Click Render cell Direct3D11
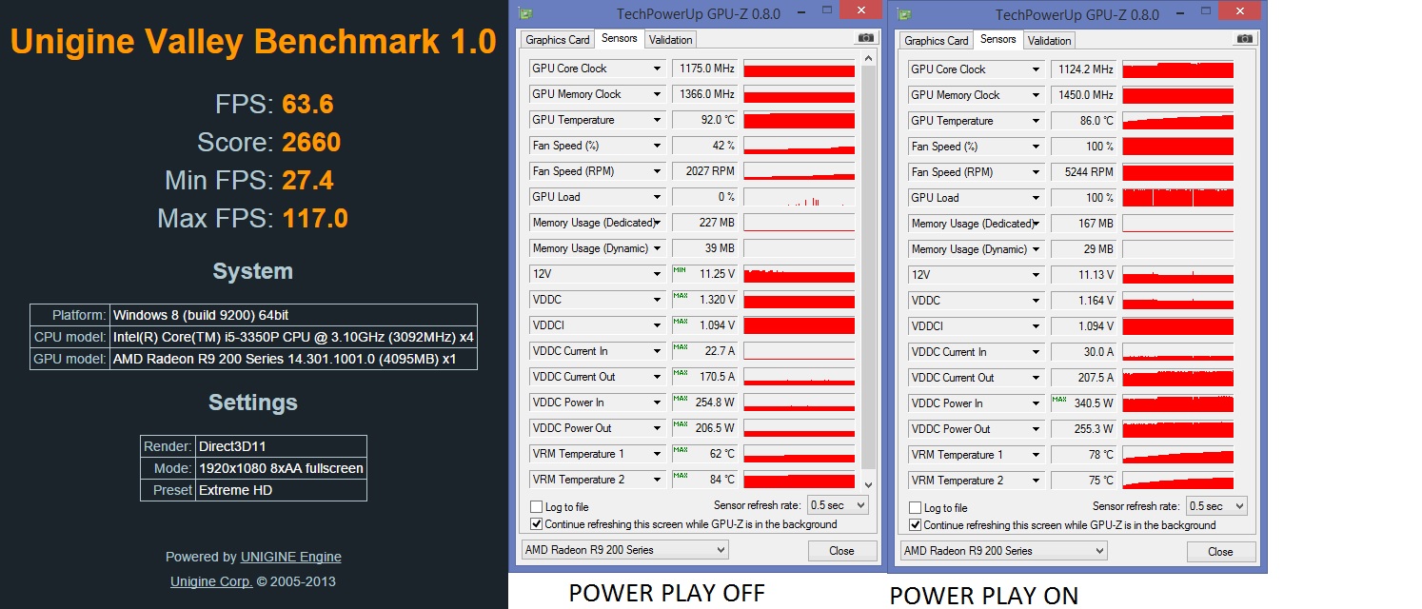This screenshot has height=609, width=1422. tap(281, 446)
